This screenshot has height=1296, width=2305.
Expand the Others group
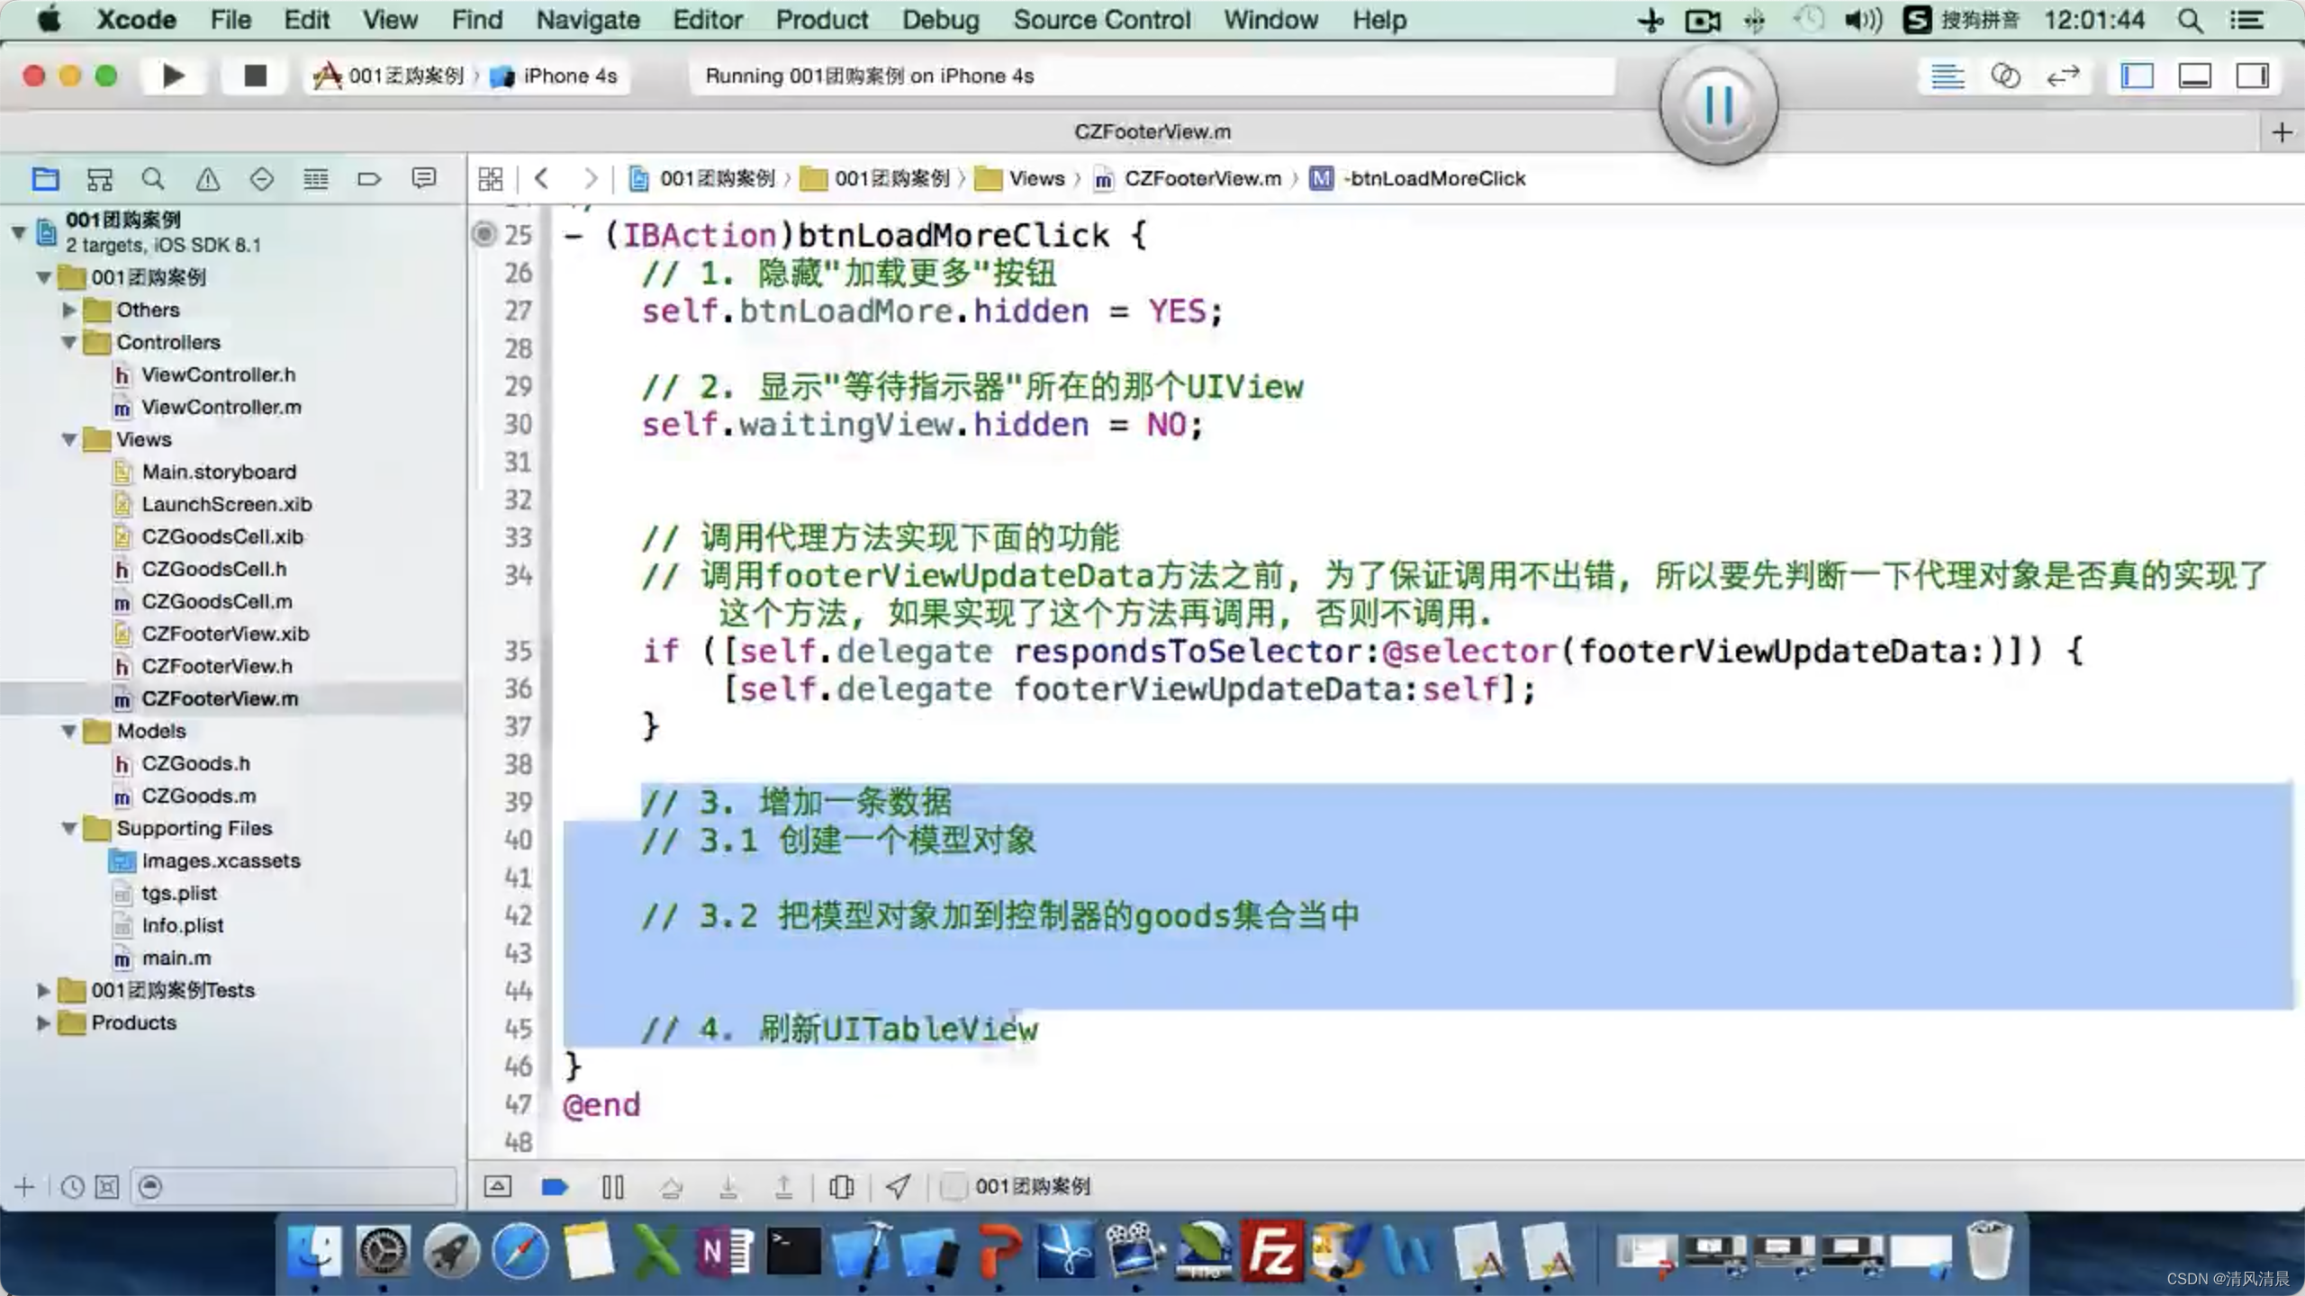(x=68, y=310)
